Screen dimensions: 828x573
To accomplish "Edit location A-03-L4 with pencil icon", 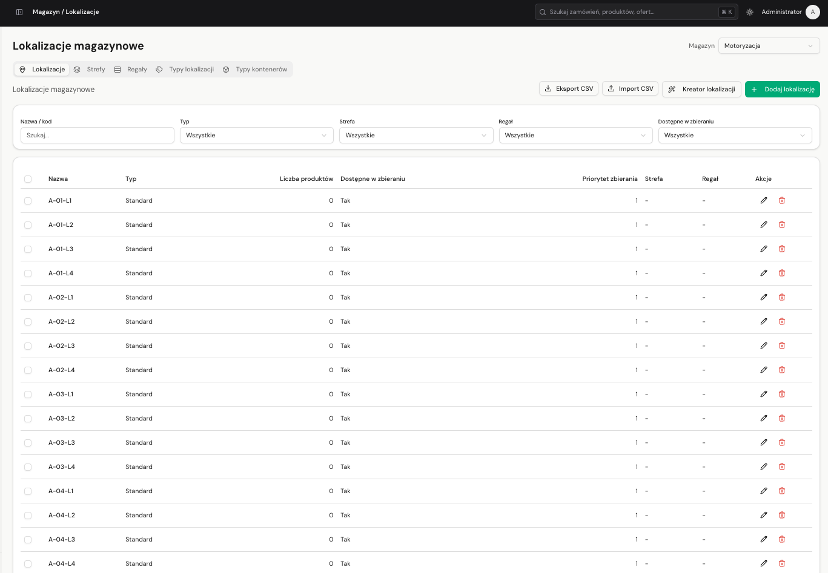I will [x=764, y=467].
